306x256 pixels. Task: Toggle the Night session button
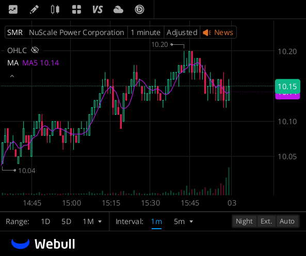pos(244,221)
